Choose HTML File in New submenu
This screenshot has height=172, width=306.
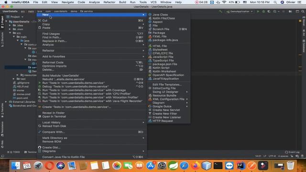(169, 46)
